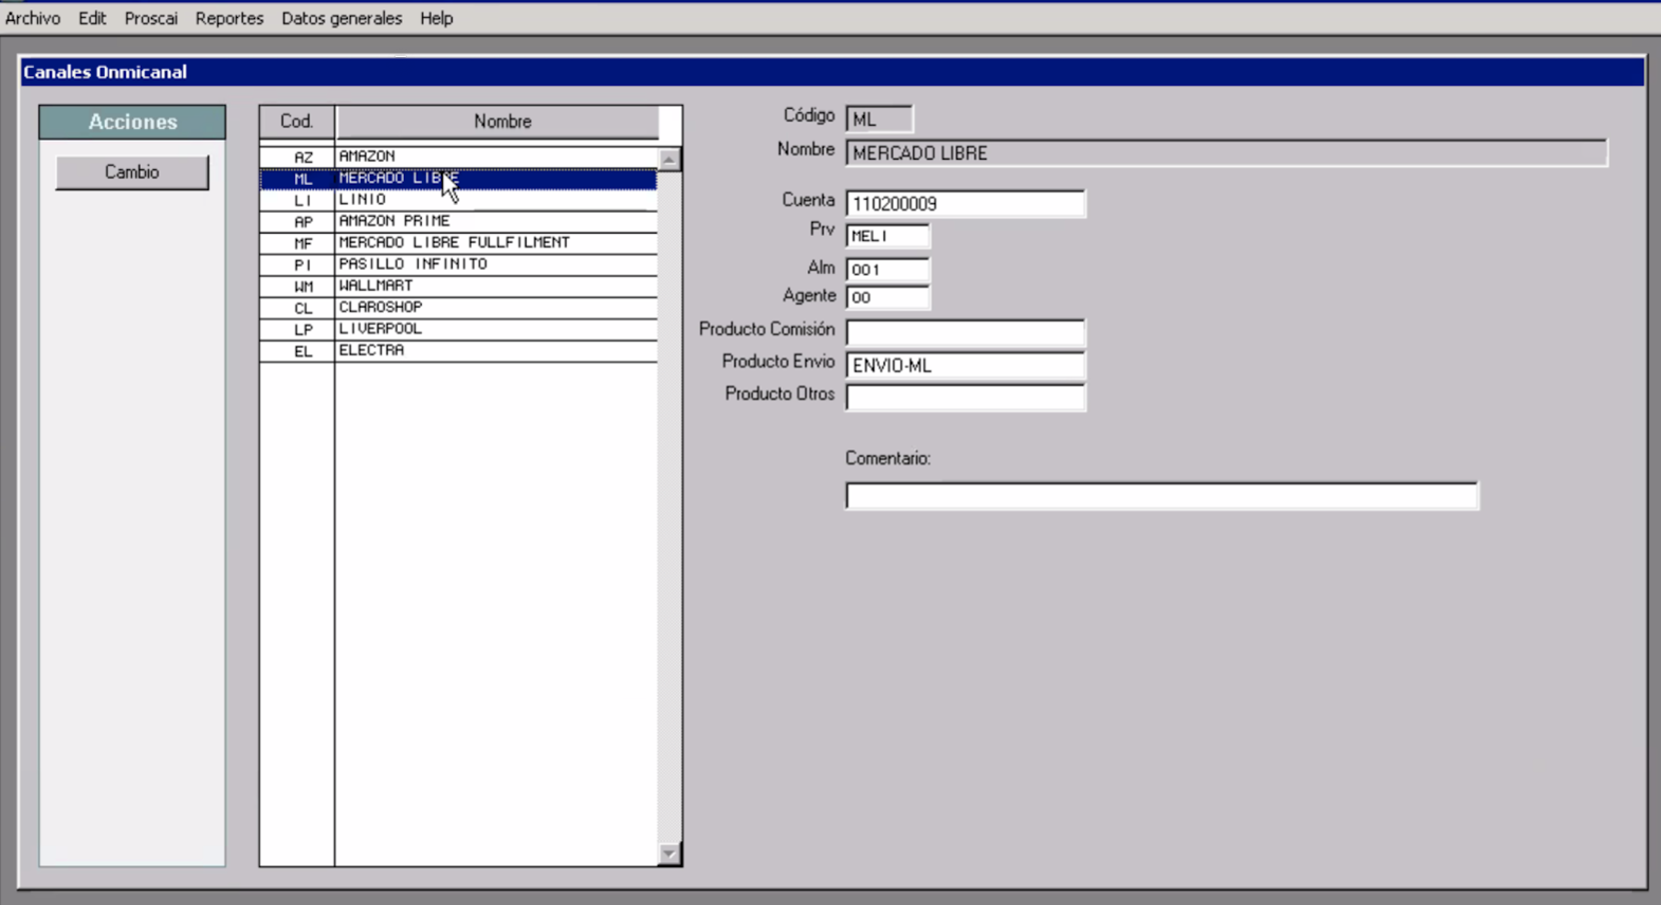Select the PASILLO INFINITO row
Screen dimensions: 1661x905
pos(459,264)
